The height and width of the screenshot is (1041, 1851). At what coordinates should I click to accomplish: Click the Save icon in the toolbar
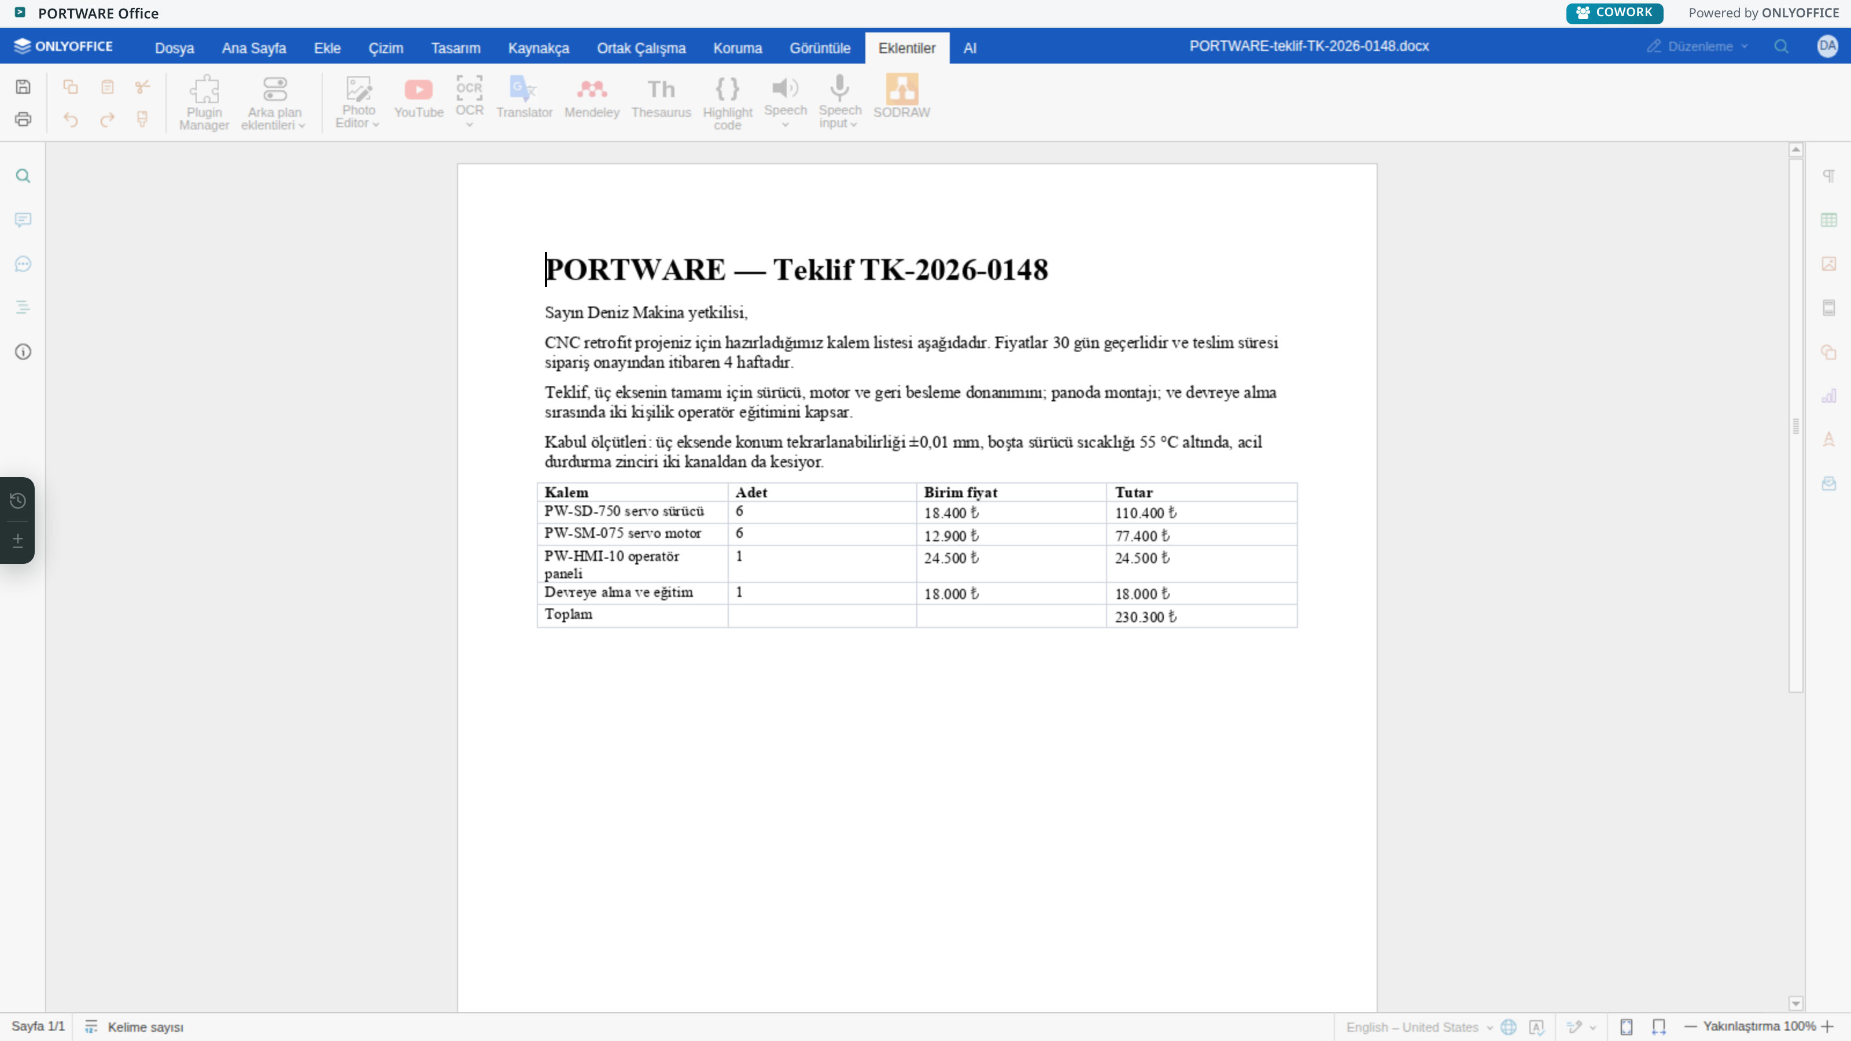coord(23,87)
